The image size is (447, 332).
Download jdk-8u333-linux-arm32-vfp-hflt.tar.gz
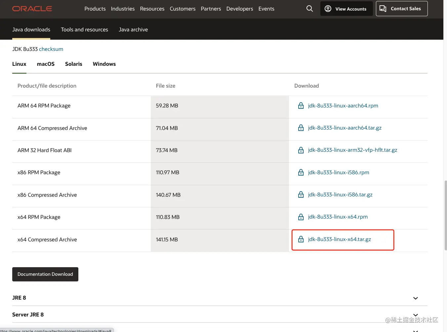pyautogui.click(x=352, y=150)
